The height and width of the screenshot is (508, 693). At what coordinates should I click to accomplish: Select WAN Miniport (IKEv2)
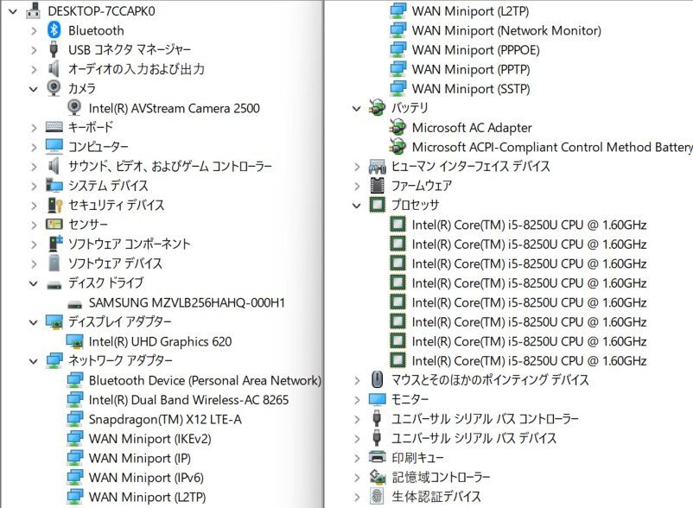point(149,439)
